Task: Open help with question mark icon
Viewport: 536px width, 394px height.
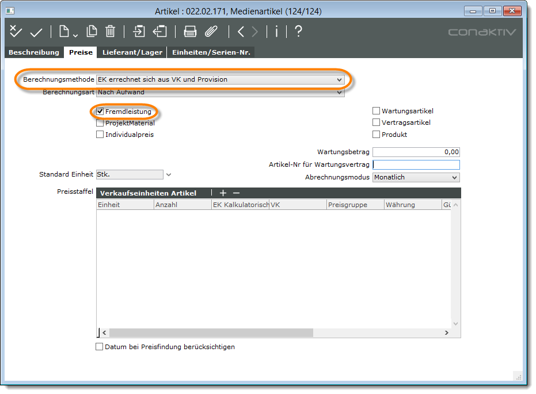Action: (298, 32)
